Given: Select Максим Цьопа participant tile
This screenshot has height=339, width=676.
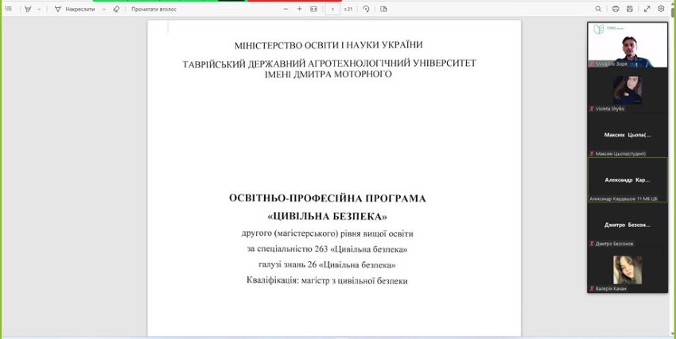Looking at the screenshot, I should (x=627, y=135).
